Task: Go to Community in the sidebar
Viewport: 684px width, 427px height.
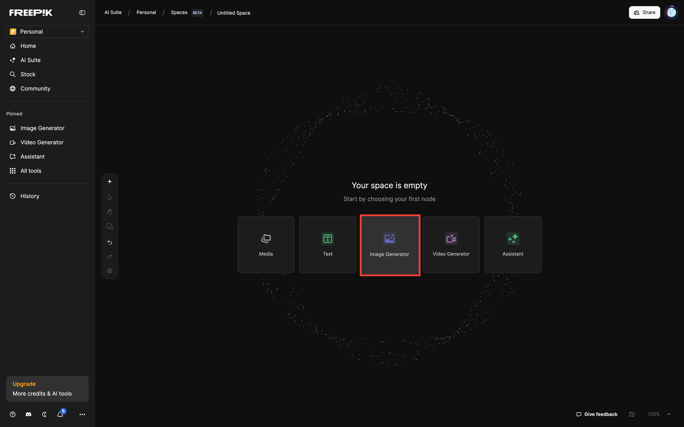Action: point(35,88)
